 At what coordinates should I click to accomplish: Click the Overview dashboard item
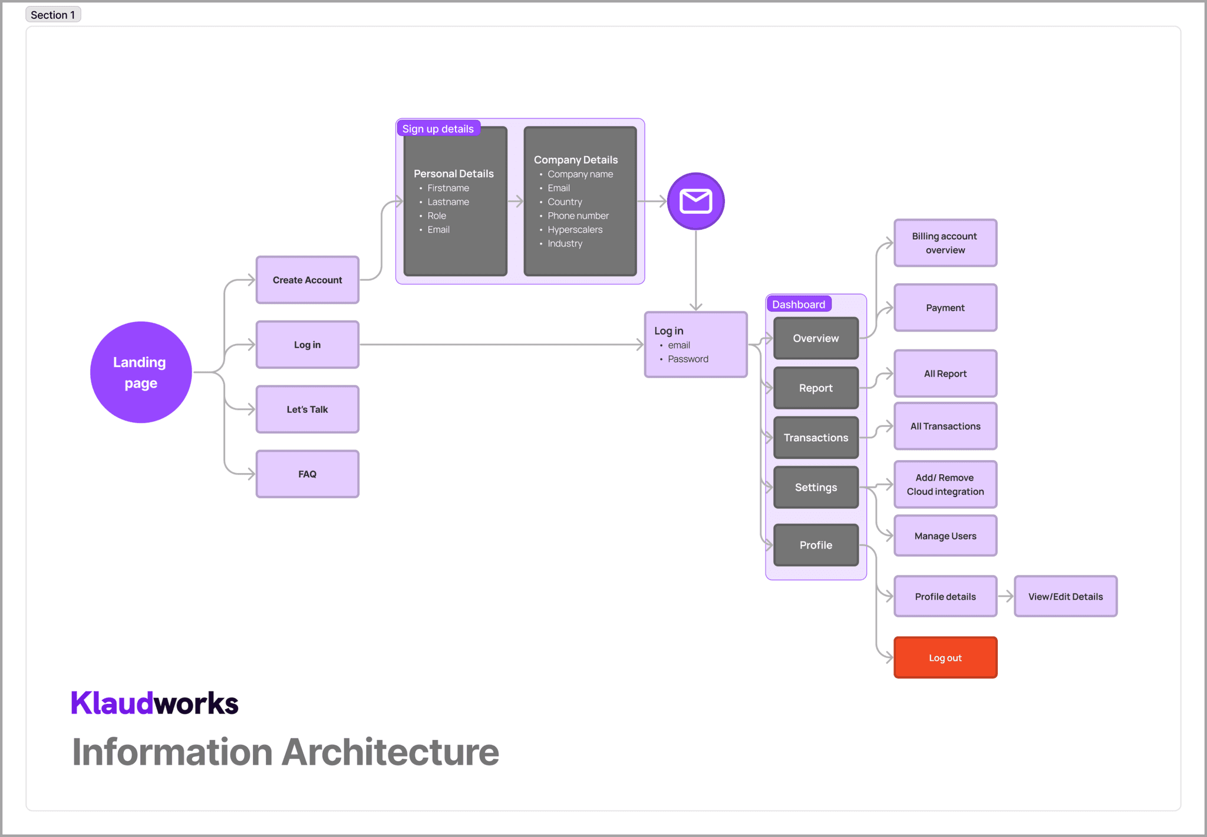[816, 338]
